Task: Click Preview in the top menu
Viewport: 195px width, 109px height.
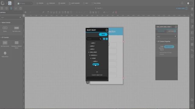Action: click(40, 3)
